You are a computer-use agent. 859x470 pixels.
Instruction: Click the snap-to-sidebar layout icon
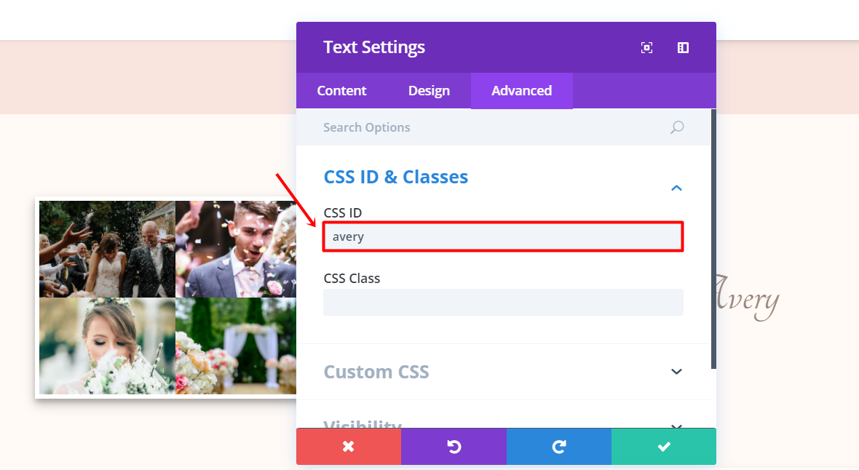pyautogui.click(x=683, y=48)
